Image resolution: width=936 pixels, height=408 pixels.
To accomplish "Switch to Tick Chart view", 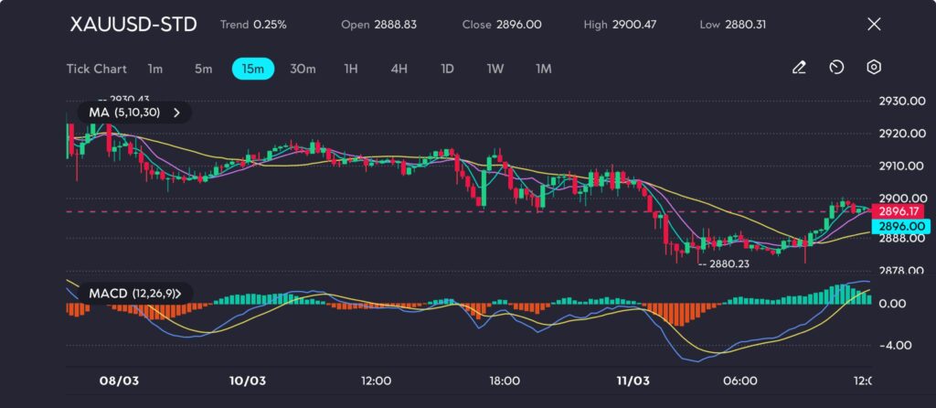I will pyautogui.click(x=96, y=69).
